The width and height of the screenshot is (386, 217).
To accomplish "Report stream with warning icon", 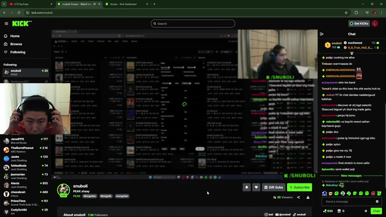I will [x=308, y=197].
